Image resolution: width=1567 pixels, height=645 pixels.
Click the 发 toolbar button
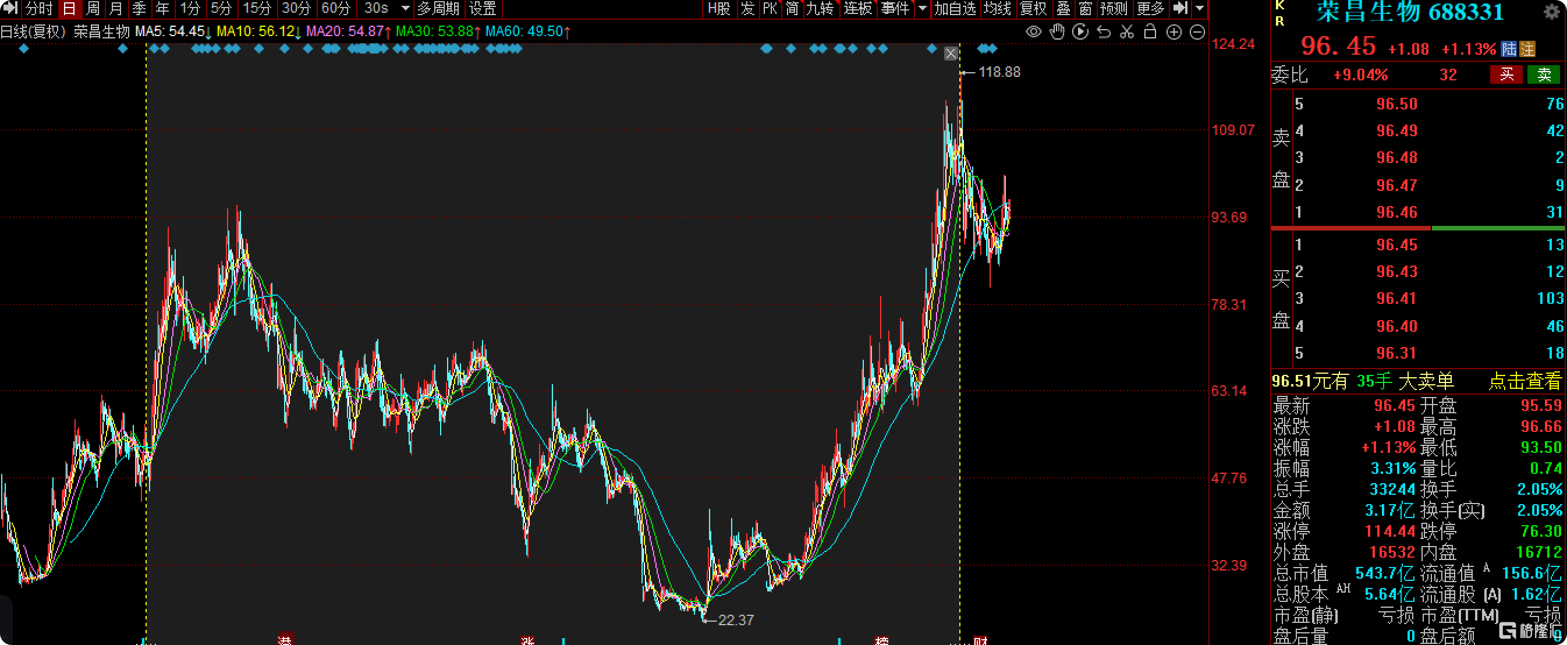pos(747,9)
